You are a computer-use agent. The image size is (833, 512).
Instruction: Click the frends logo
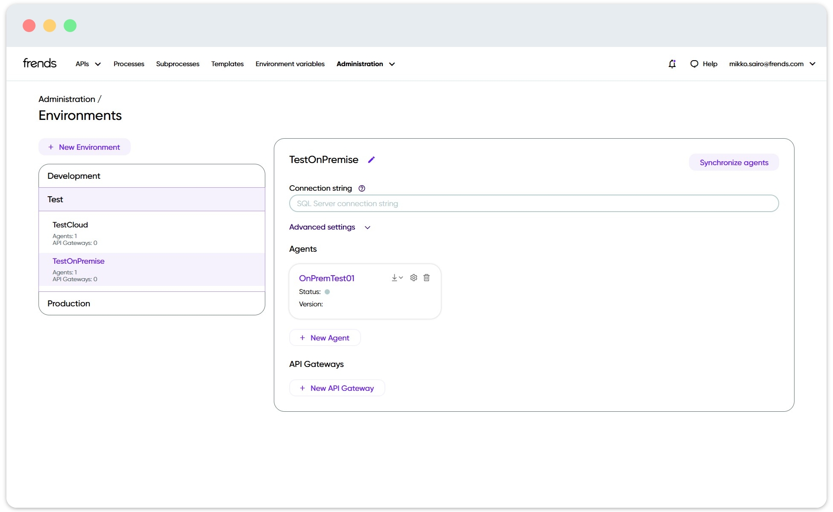[x=40, y=63]
